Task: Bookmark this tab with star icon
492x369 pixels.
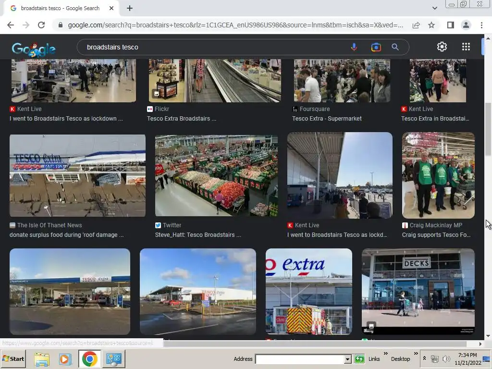Action: pos(431,25)
